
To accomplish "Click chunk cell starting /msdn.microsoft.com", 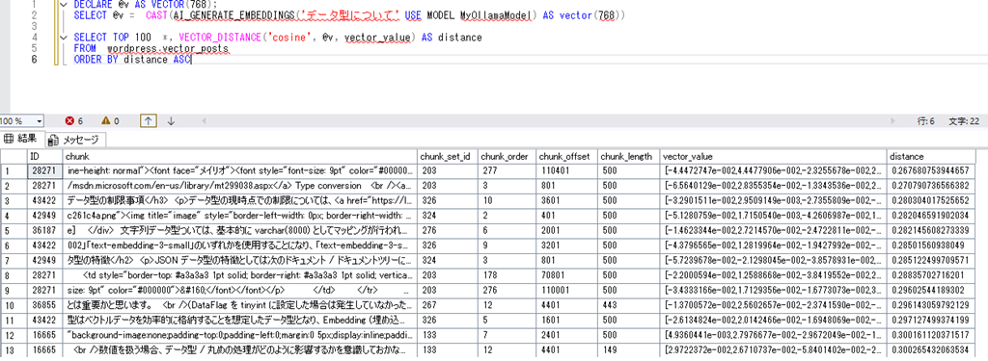I will click(240, 186).
